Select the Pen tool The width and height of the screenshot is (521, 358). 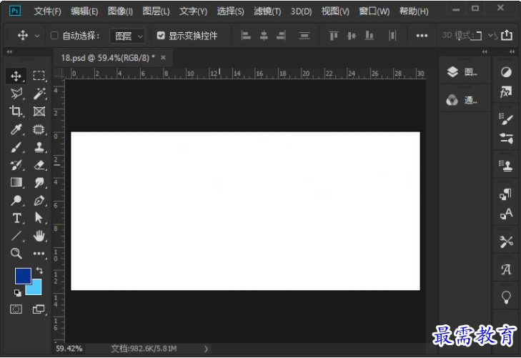click(x=39, y=200)
